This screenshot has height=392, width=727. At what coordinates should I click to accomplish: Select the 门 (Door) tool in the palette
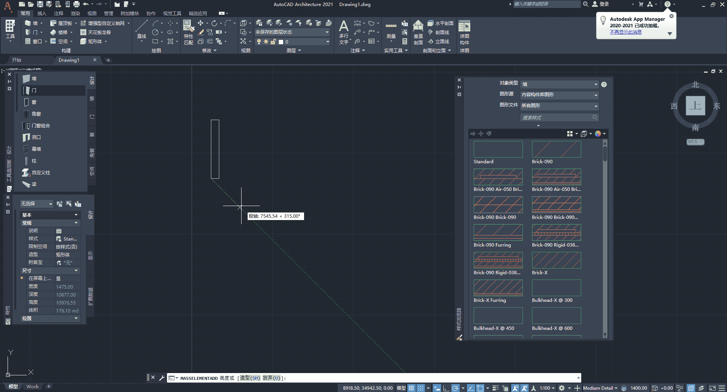click(34, 90)
